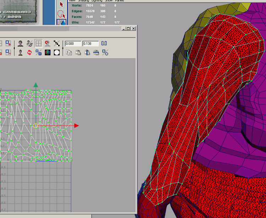
Task: Open the Shading menu in viewport
Action: tap(84, 1)
